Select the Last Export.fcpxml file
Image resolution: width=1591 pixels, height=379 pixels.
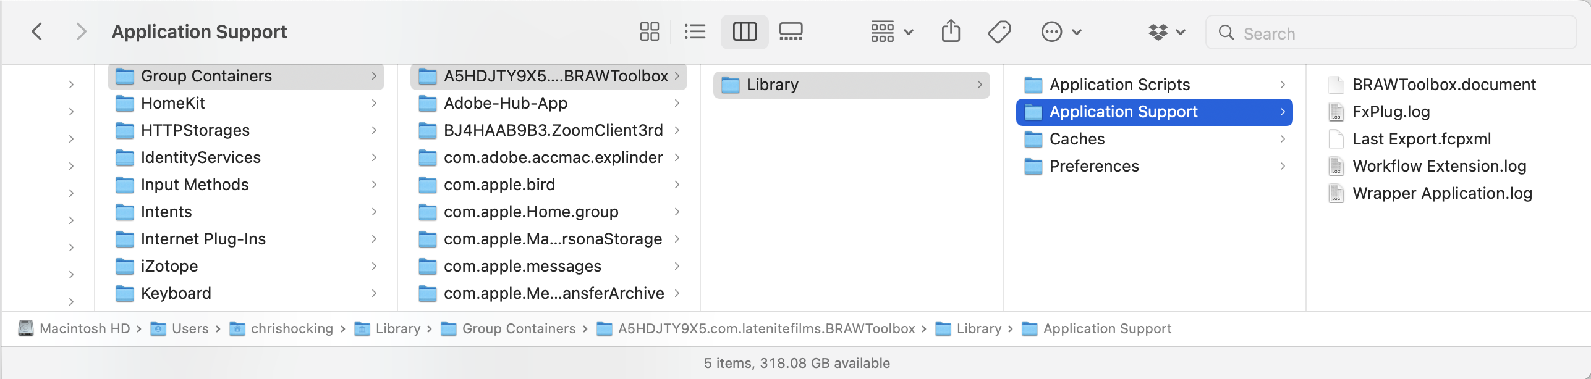1421,139
